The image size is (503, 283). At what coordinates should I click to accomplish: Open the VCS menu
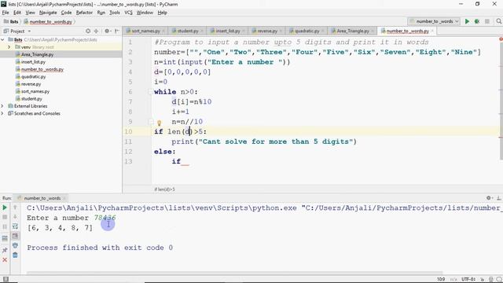point(128,13)
